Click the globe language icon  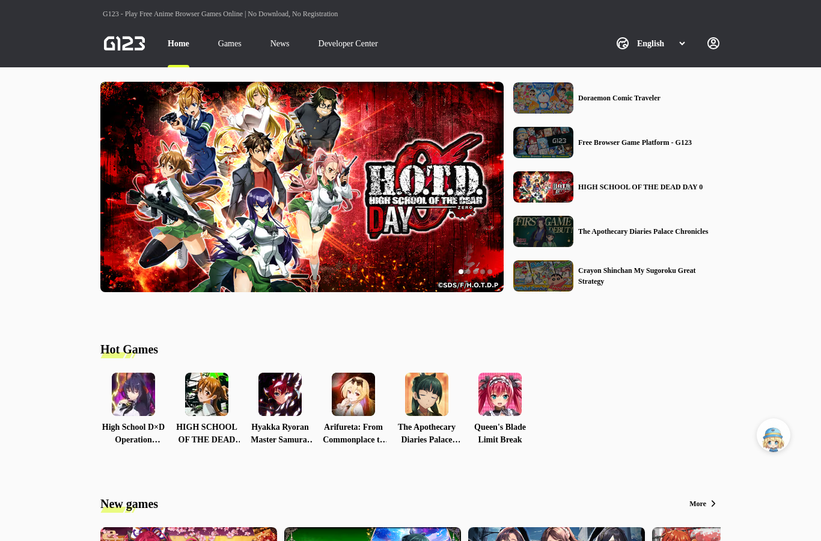[x=623, y=43]
